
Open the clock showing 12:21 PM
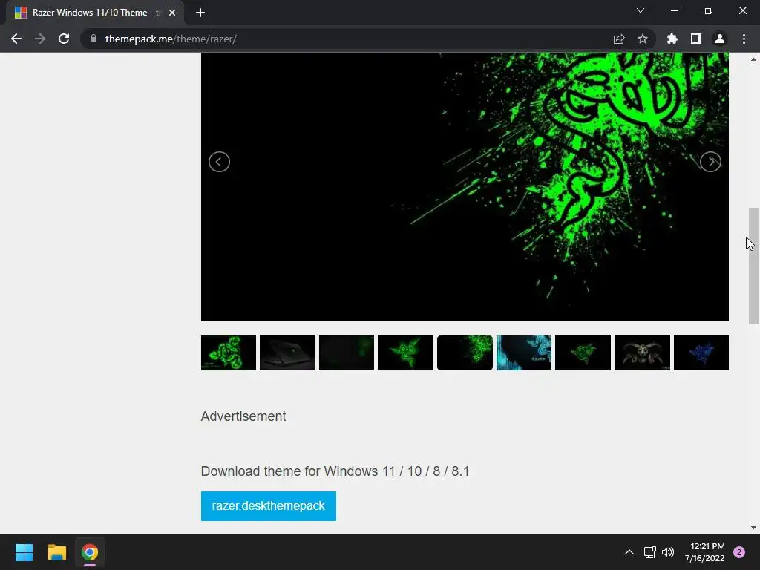click(705, 552)
